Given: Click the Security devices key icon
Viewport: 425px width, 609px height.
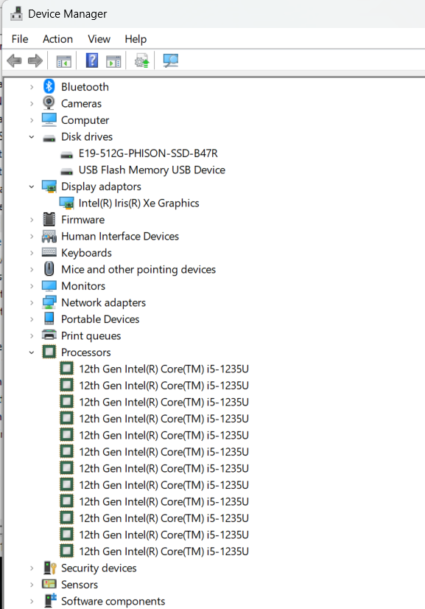Looking at the screenshot, I should click(49, 568).
